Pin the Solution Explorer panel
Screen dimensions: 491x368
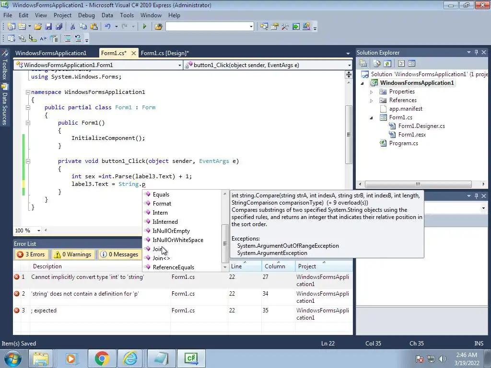[476, 52]
